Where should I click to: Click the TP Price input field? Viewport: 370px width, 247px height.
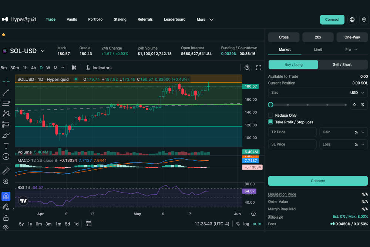click(x=292, y=132)
